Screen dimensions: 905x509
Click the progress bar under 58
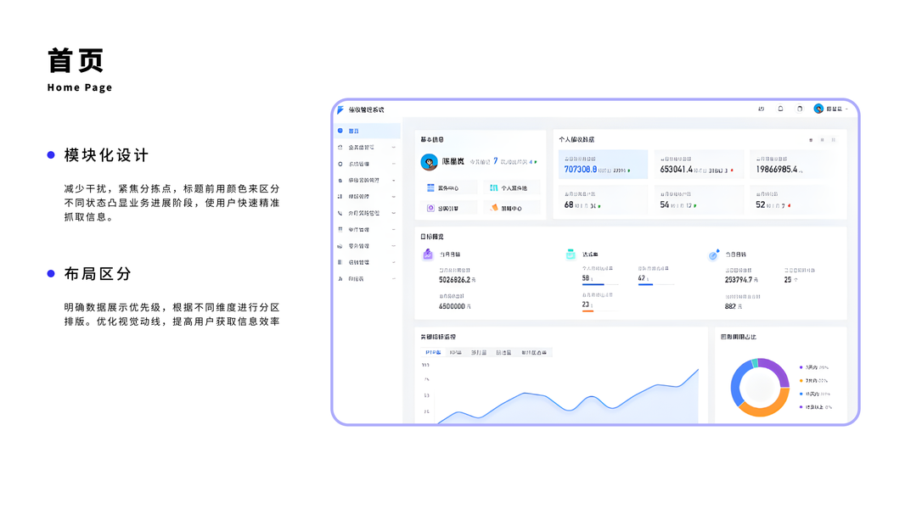point(599,284)
